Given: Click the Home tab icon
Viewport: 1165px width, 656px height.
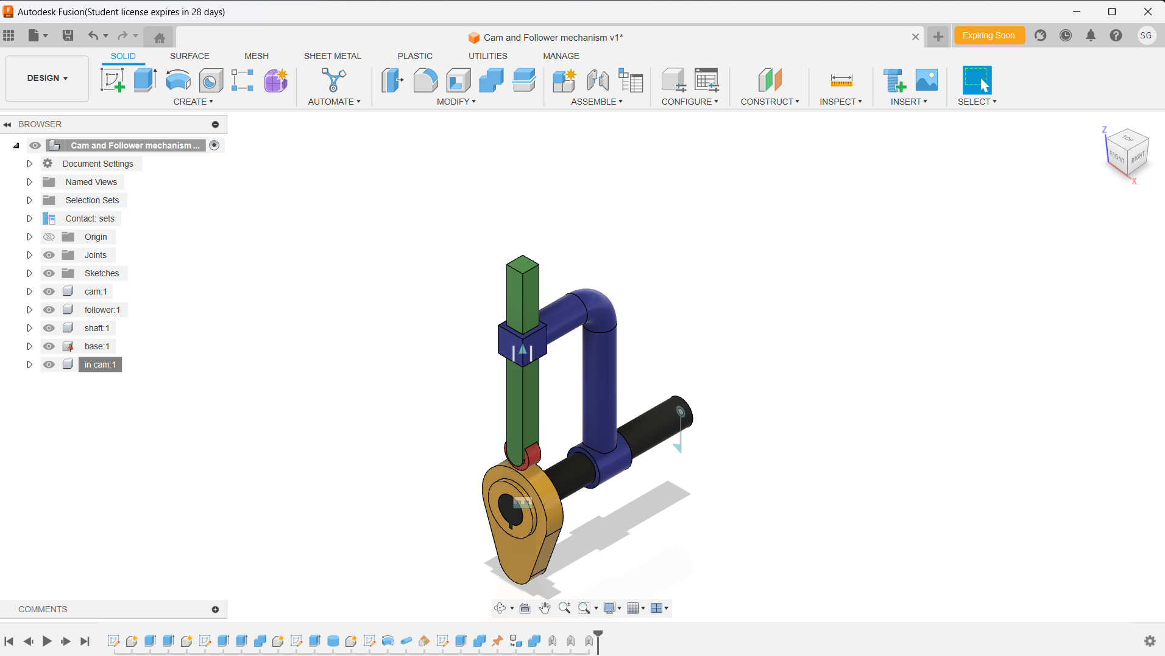Looking at the screenshot, I should (160, 38).
